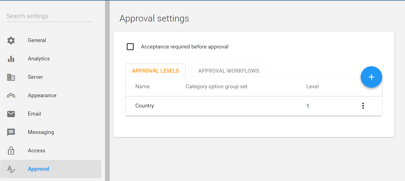Click the General gear icon
The image size is (405, 181).
11,40
